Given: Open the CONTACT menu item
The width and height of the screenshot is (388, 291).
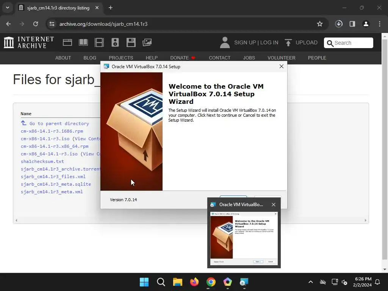Looking at the screenshot, I should [x=219, y=58].
